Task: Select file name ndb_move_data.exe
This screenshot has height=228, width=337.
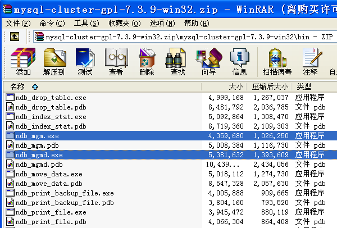Action: (49, 174)
